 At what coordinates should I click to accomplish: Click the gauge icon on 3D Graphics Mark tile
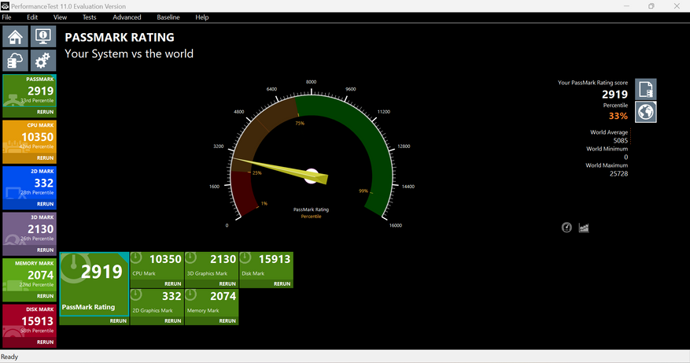191,257
